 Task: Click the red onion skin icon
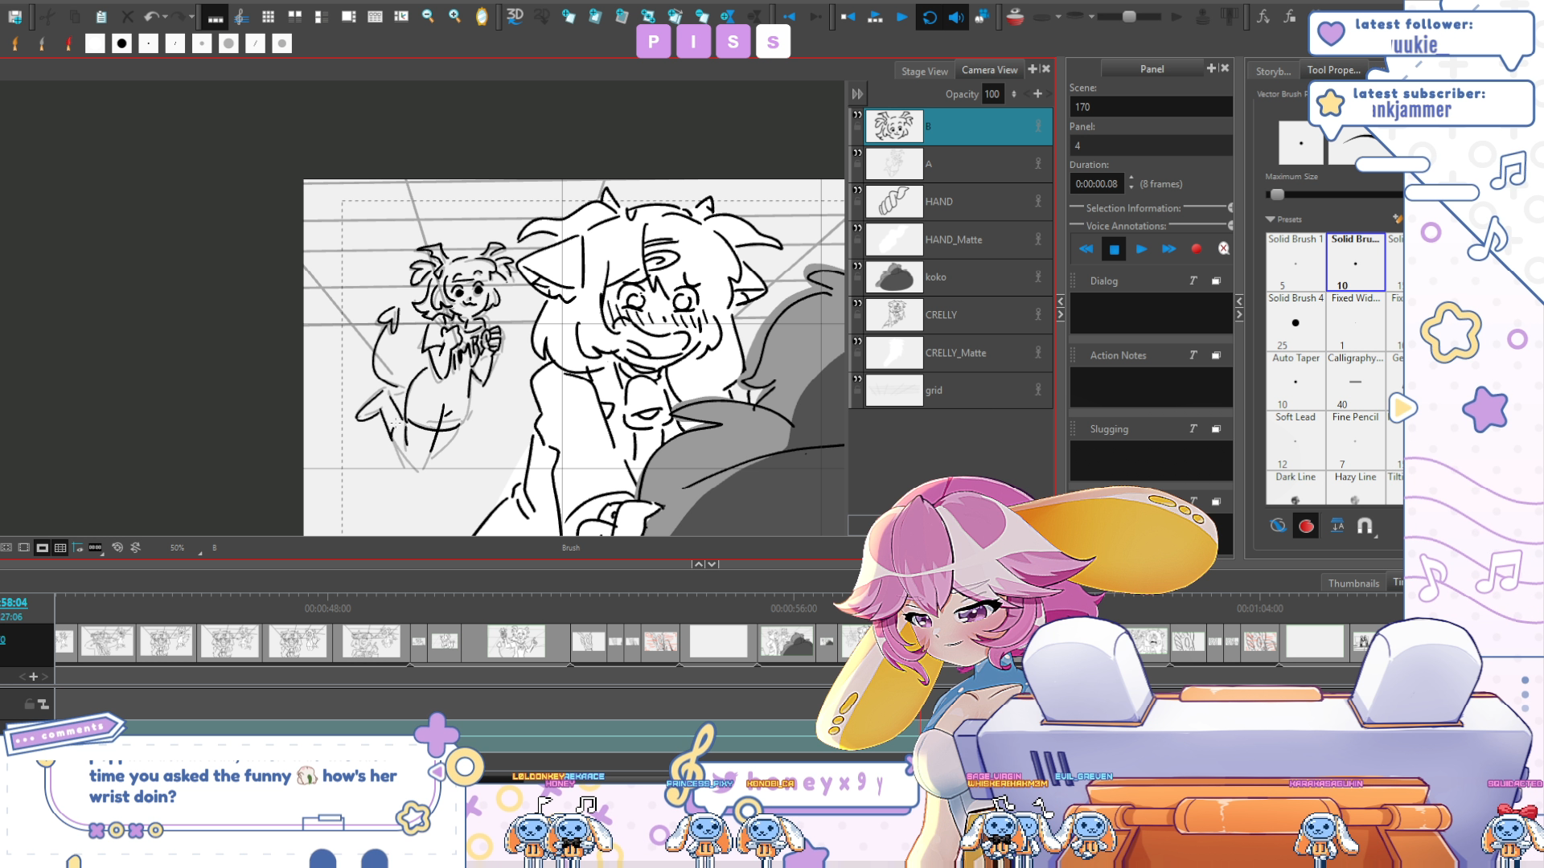click(x=1015, y=16)
